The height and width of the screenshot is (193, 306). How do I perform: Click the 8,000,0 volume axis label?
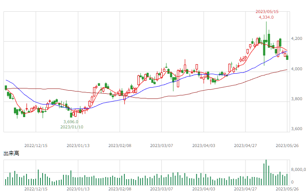click(298, 170)
